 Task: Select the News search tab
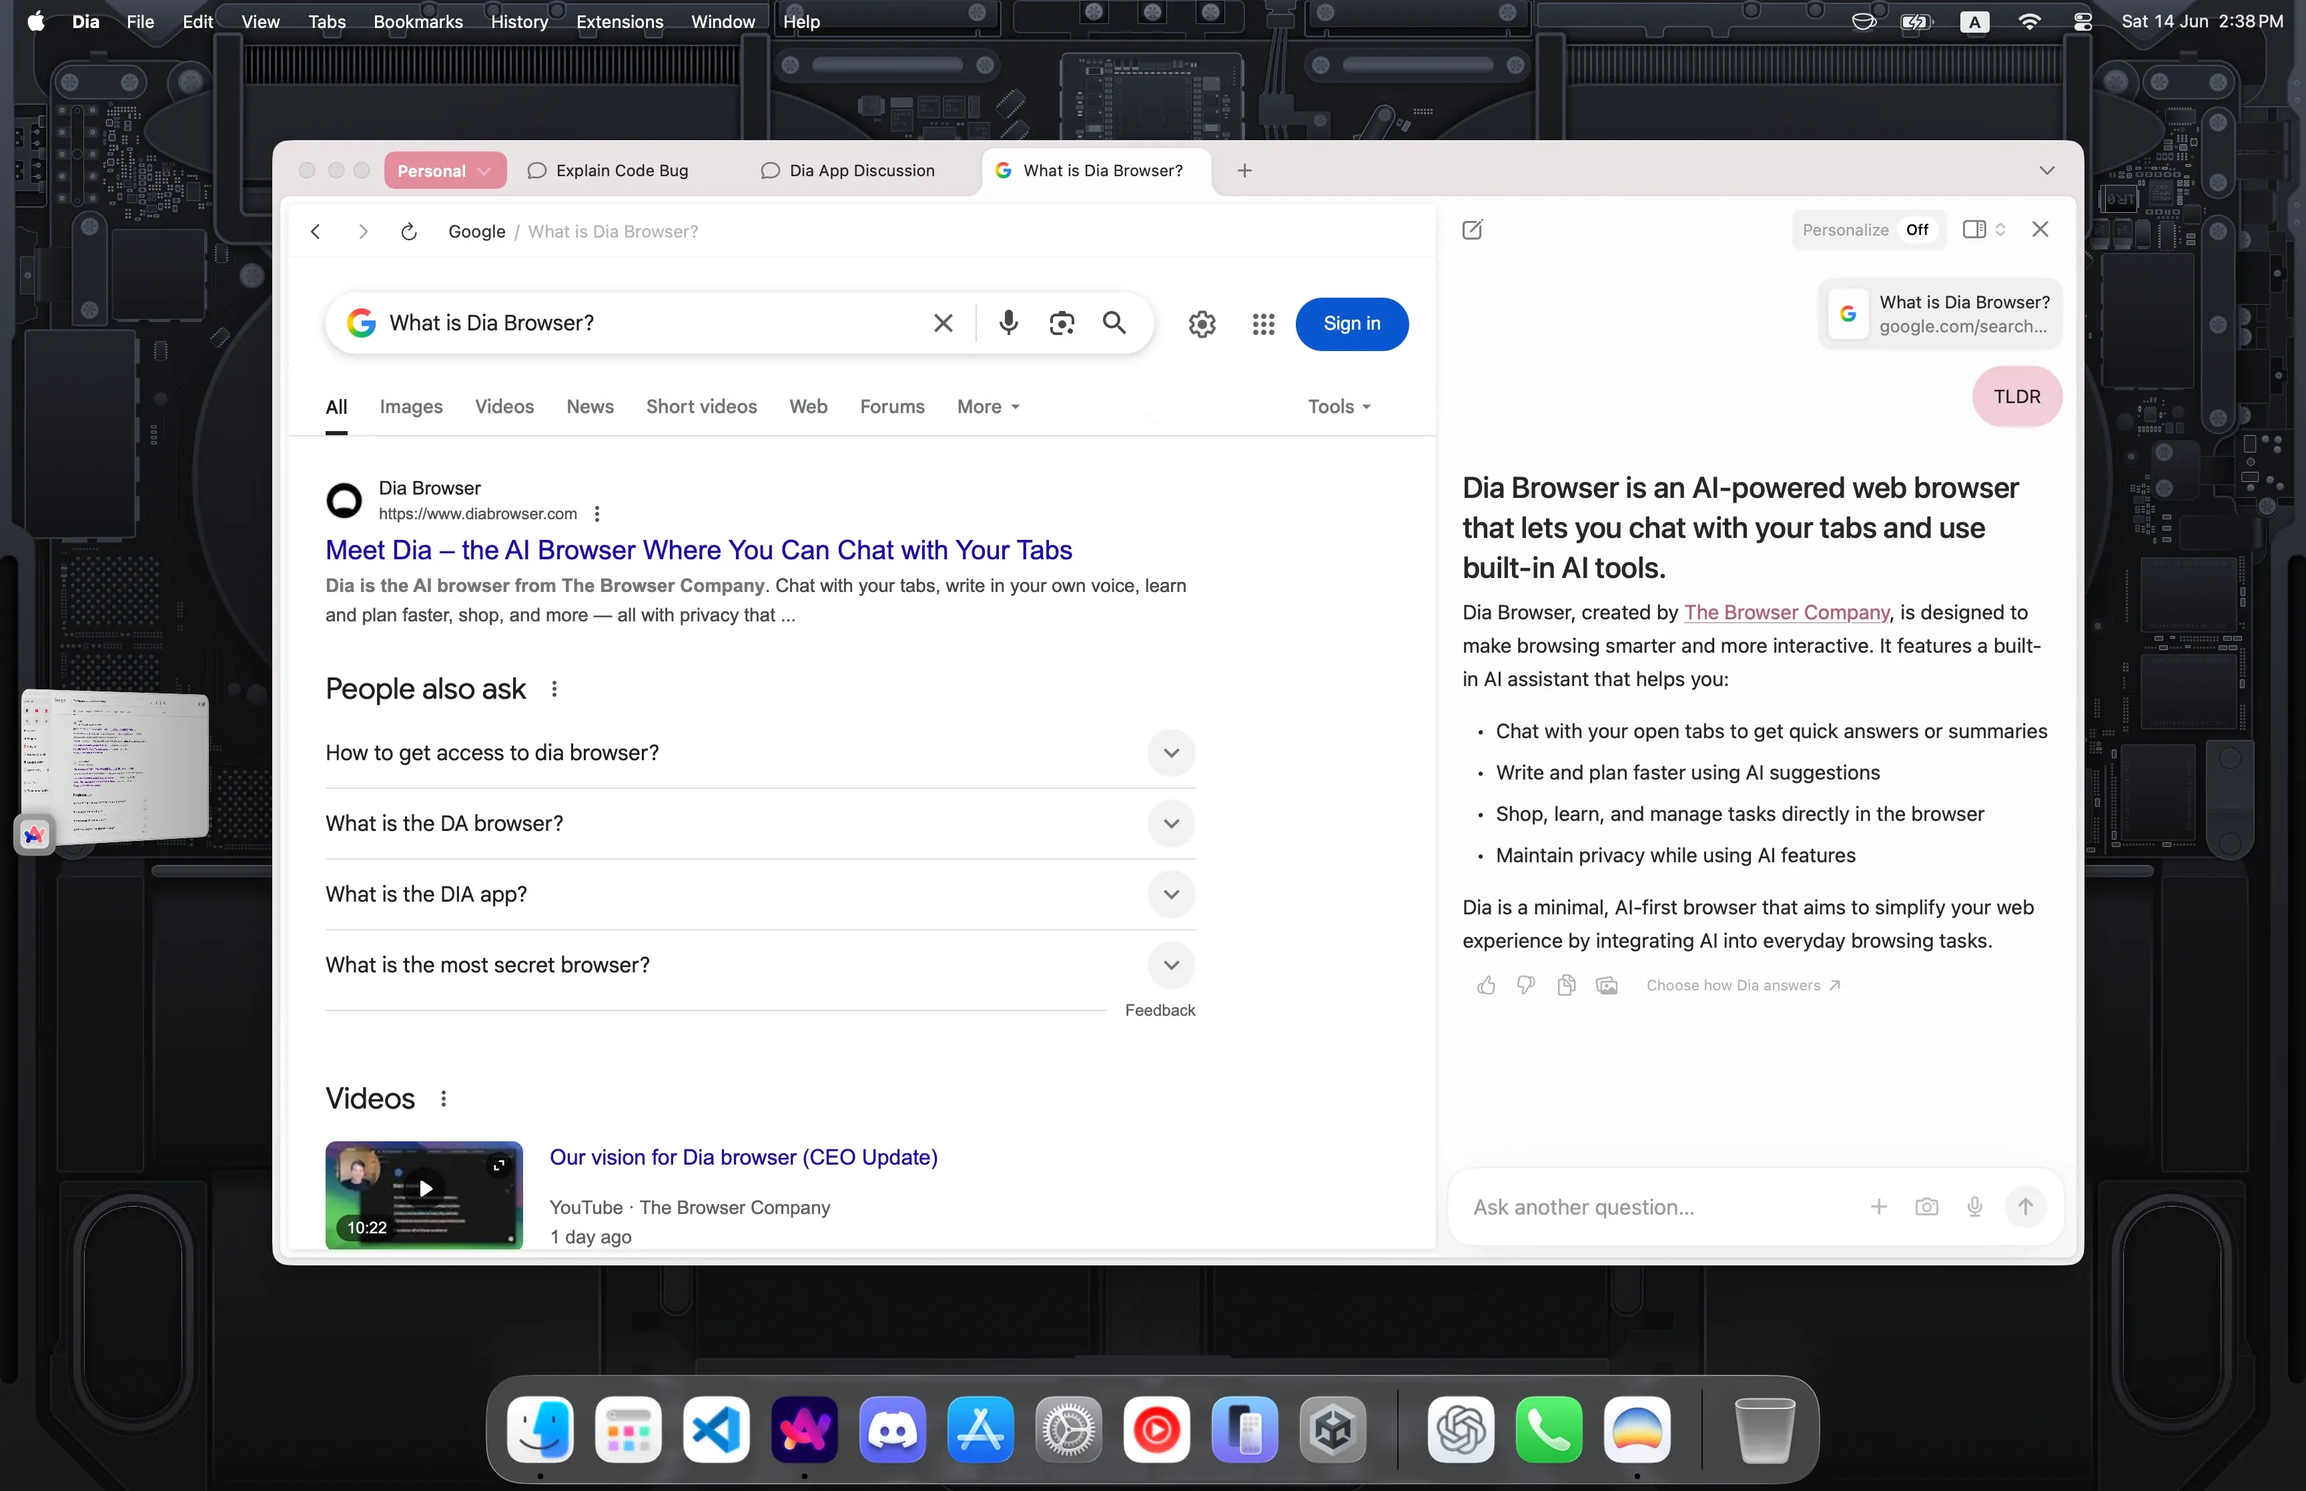(x=591, y=406)
